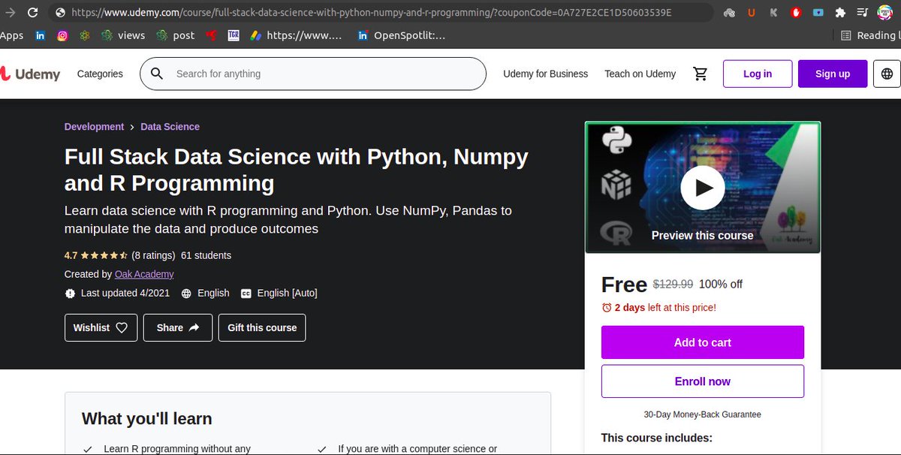Click 'Preview this course' text
The height and width of the screenshot is (455, 901).
(x=703, y=235)
